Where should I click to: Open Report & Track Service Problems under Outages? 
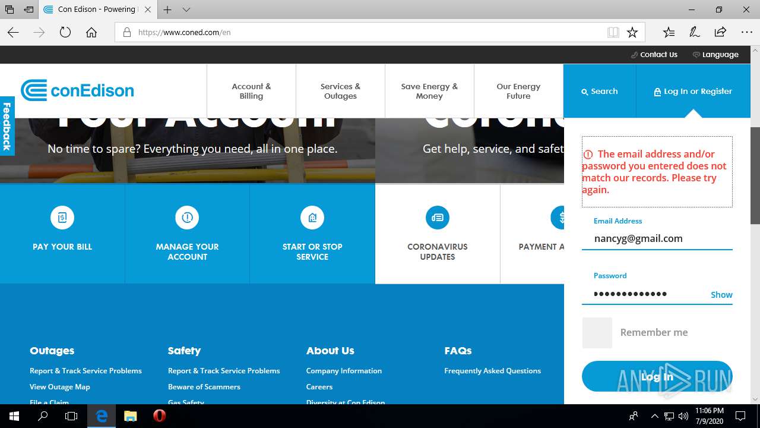[85, 370]
